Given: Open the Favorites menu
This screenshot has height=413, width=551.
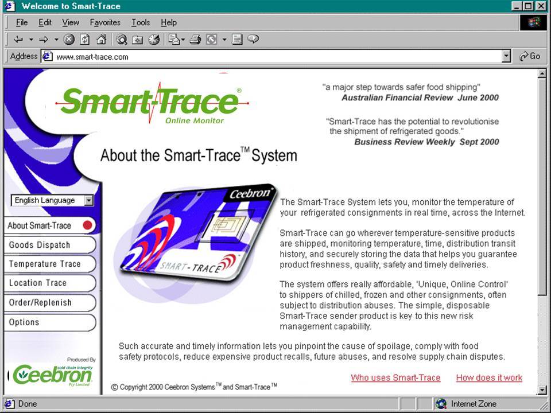Looking at the screenshot, I should point(105,22).
